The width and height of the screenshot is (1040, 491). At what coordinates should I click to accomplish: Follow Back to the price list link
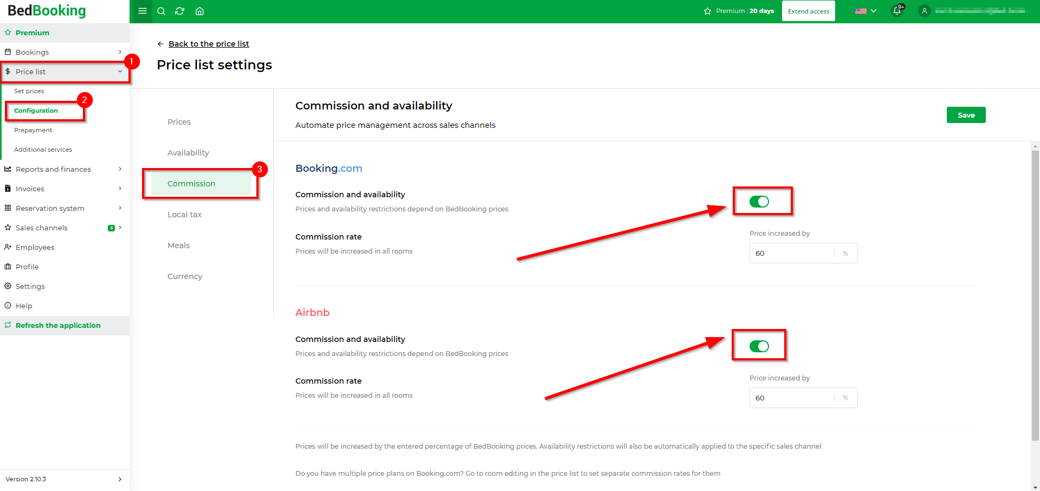[209, 44]
